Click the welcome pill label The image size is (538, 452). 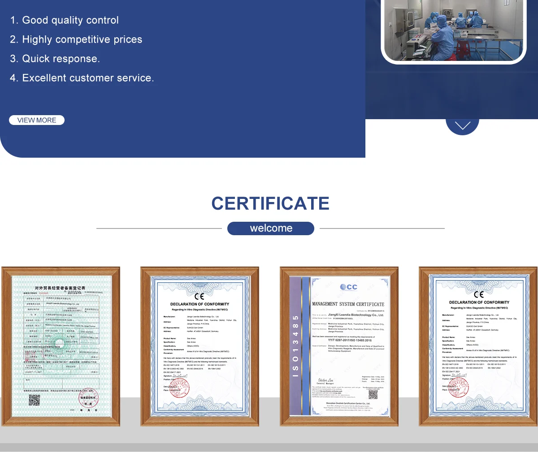pos(271,228)
